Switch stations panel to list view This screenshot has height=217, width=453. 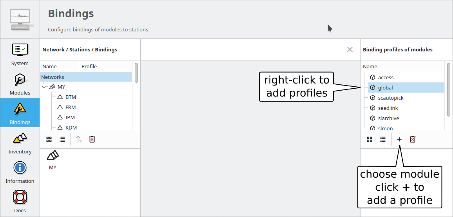coord(62,139)
